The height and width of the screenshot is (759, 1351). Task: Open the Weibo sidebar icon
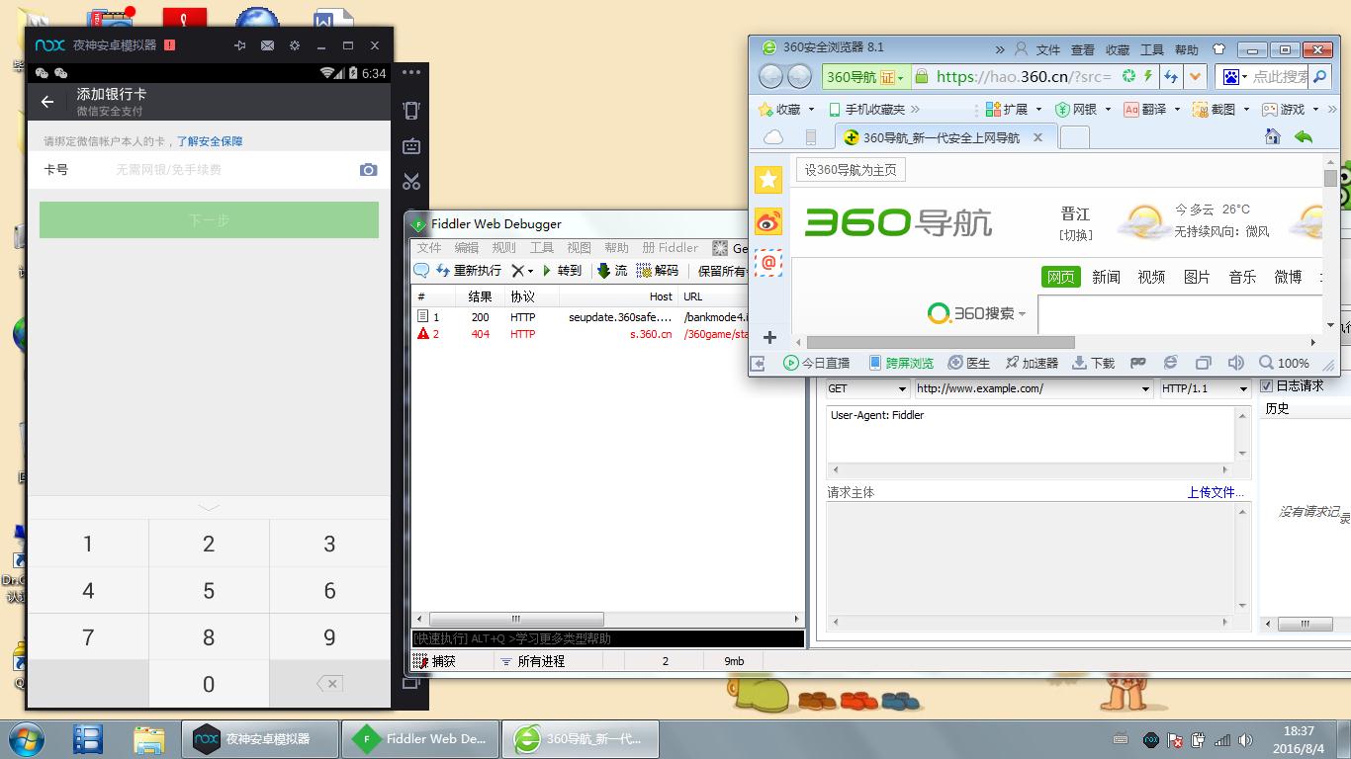tap(768, 221)
